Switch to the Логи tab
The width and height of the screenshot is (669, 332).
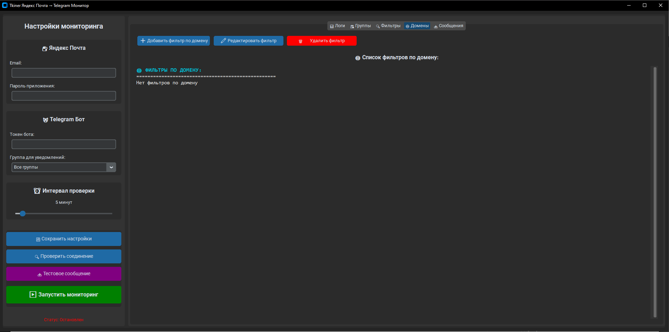[337, 26]
